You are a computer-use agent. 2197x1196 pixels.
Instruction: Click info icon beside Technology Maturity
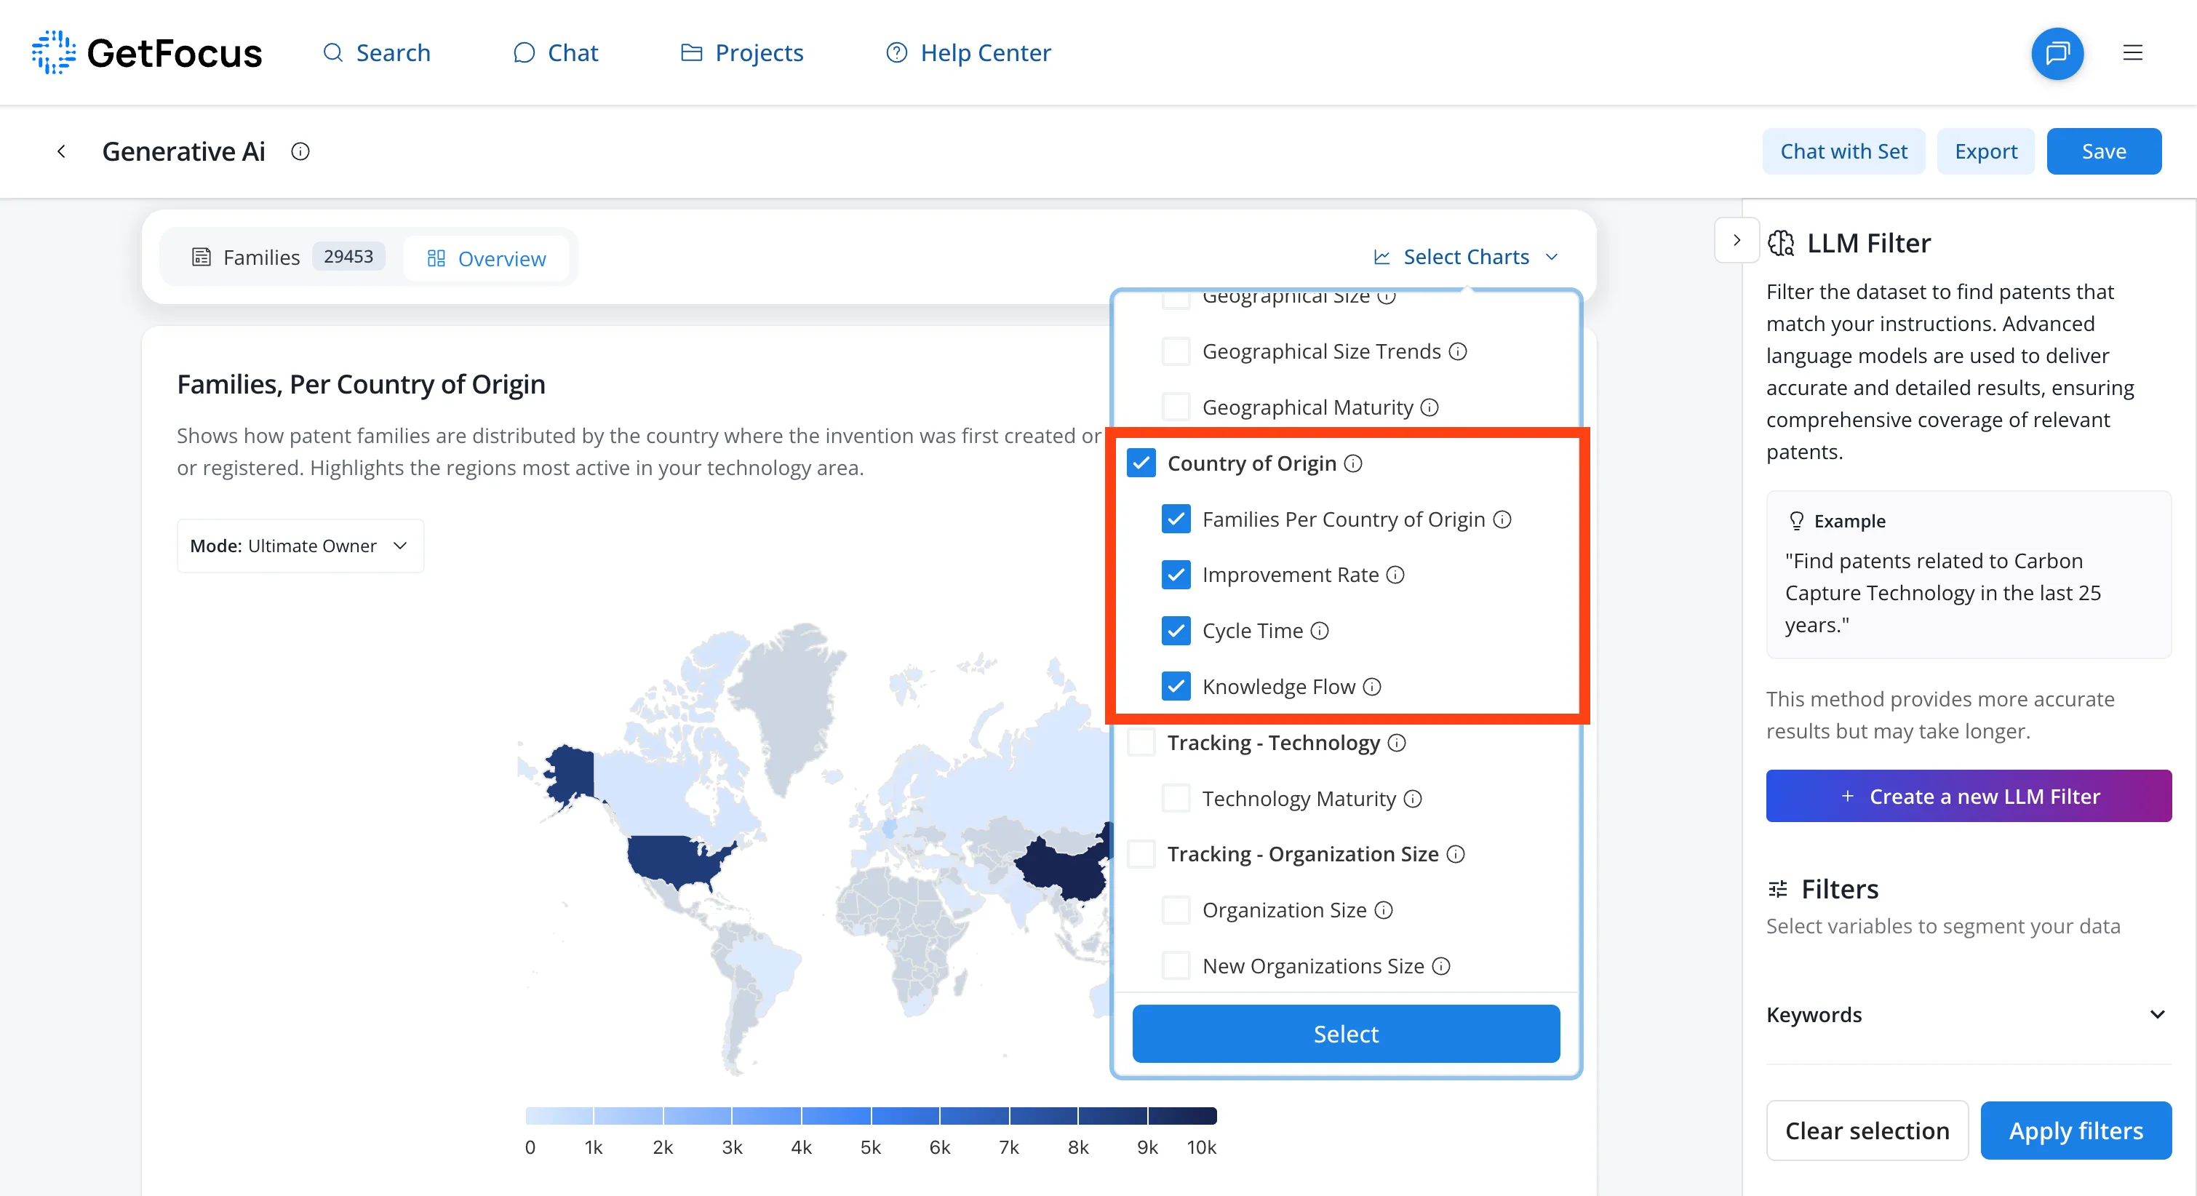1412,799
